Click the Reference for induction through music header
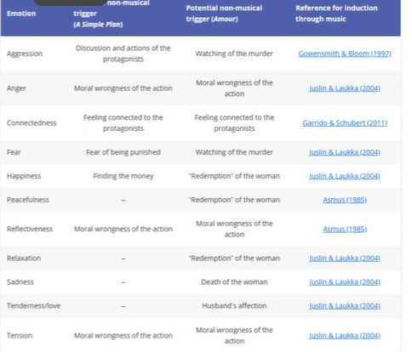Viewport: 412px width, 352px height. (x=336, y=14)
